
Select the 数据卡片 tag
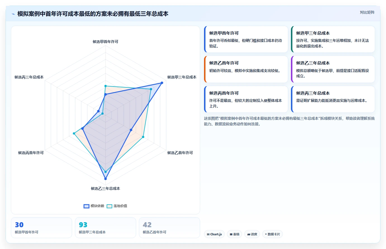[273, 234]
